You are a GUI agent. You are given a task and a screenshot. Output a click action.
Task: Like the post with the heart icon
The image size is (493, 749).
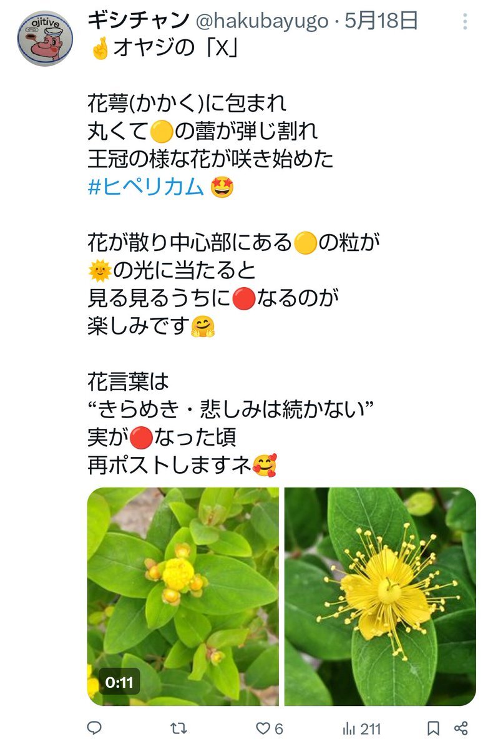click(263, 728)
